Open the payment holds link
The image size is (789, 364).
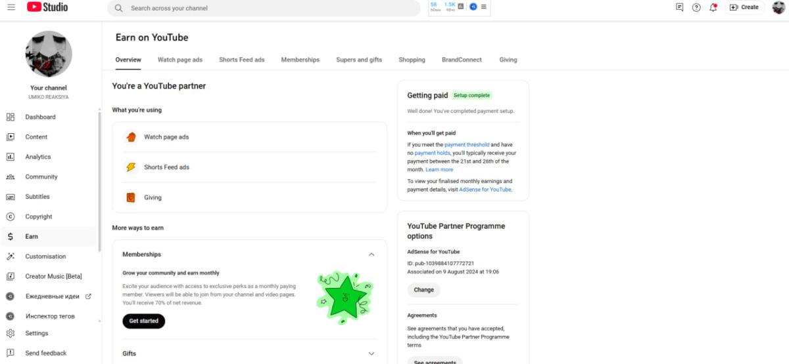click(433, 153)
